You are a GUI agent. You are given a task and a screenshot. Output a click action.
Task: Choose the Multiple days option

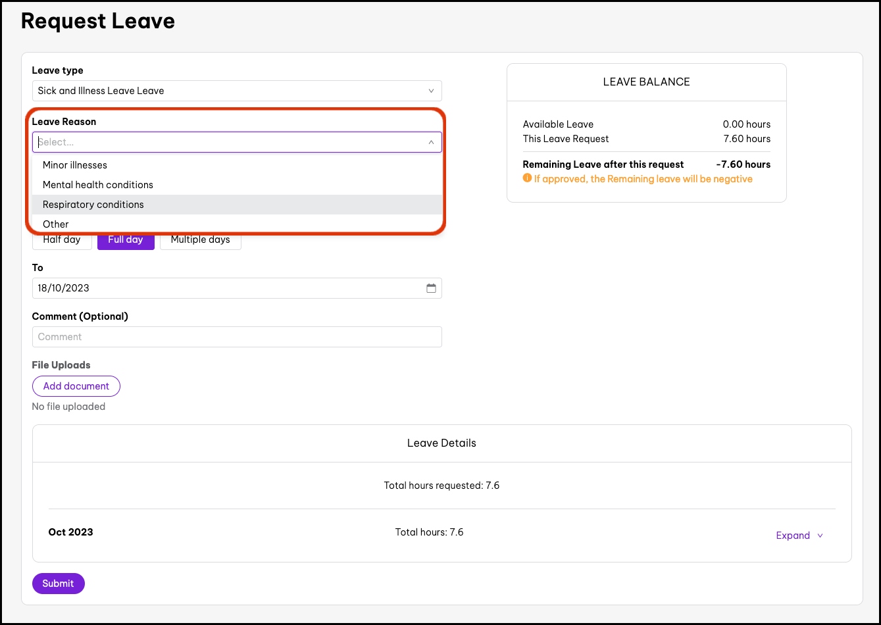200,240
